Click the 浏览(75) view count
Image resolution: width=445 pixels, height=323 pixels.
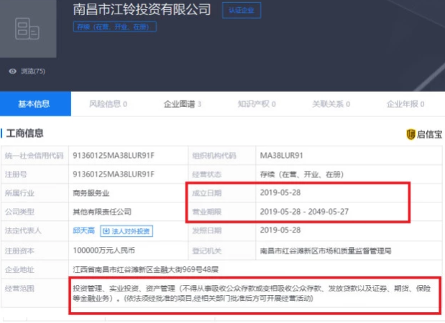click(x=33, y=71)
